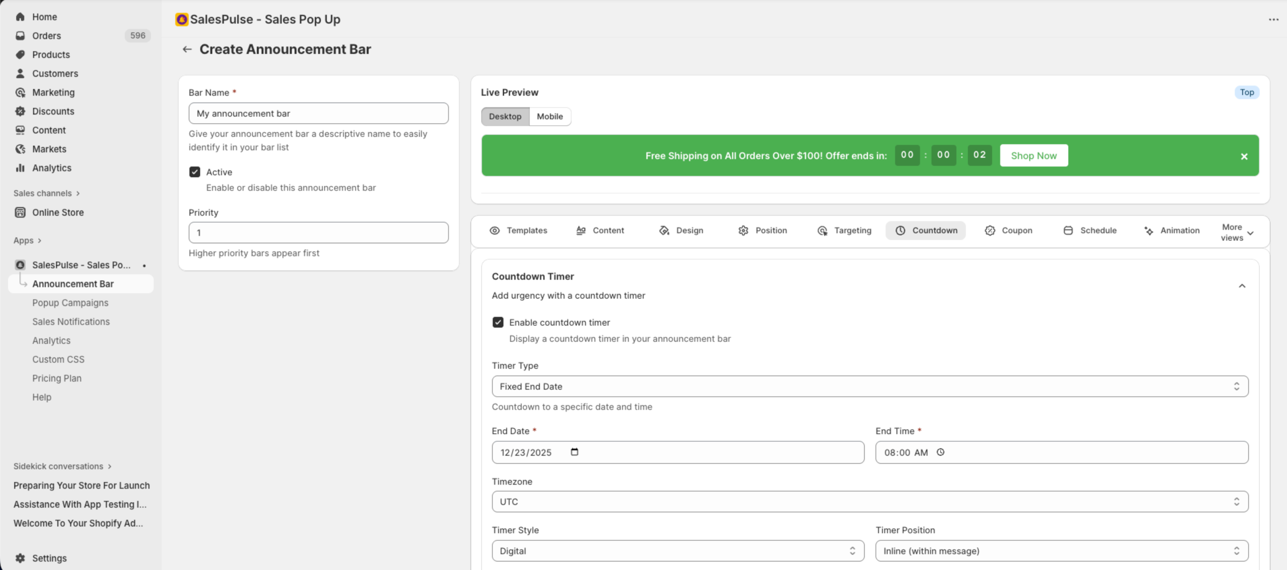Open the three-dot menu at top right
This screenshot has width=1287, height=570.
[1274, 19]
